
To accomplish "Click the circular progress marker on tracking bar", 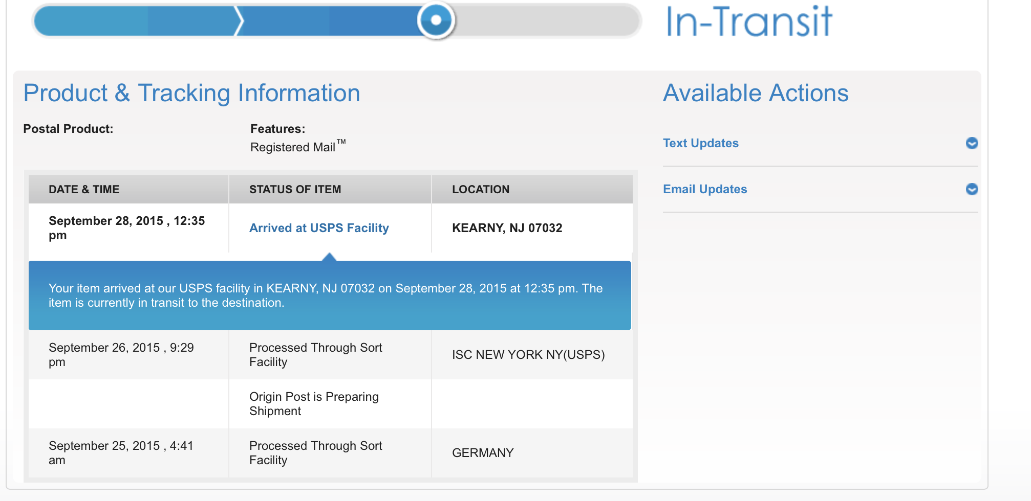I will 436,20.
